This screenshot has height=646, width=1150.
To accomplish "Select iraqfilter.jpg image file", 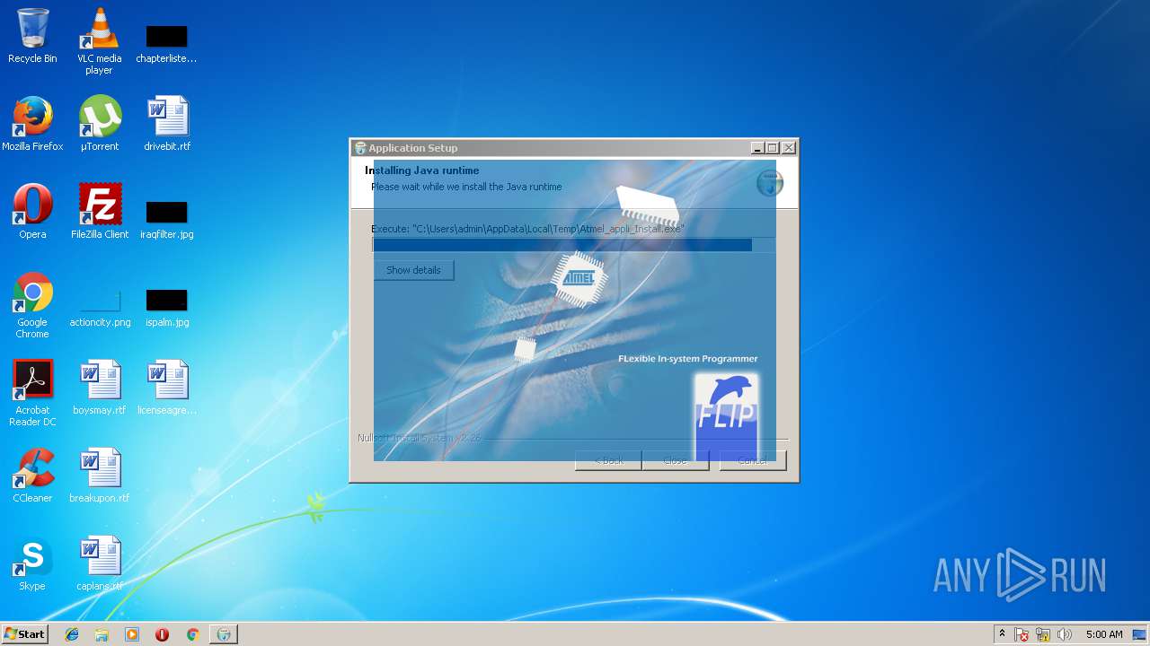I will tap(167, 220).
